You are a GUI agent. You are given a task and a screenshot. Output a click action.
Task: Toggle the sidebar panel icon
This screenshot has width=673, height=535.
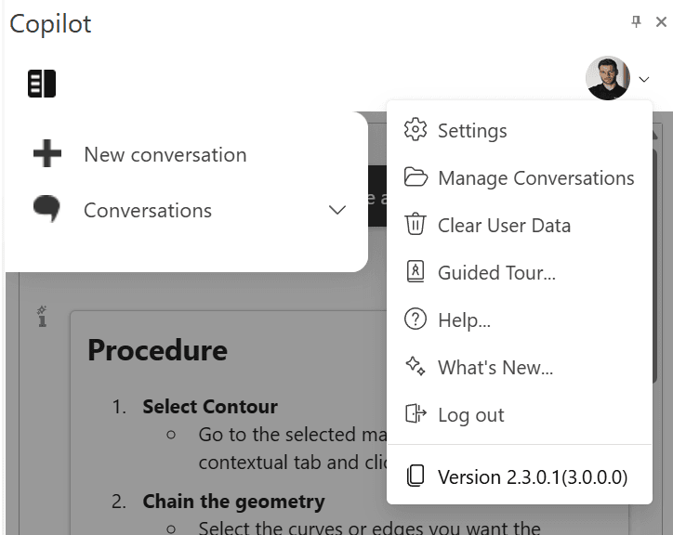coord(42,84)
